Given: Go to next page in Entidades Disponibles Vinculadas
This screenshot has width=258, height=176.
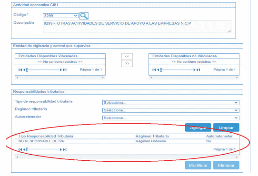Looking at the screenshot, I should (61, 70).
